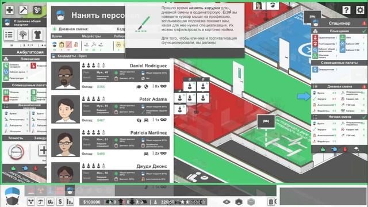
Task: Select the dark cube floor view icon
Action: 239,202
